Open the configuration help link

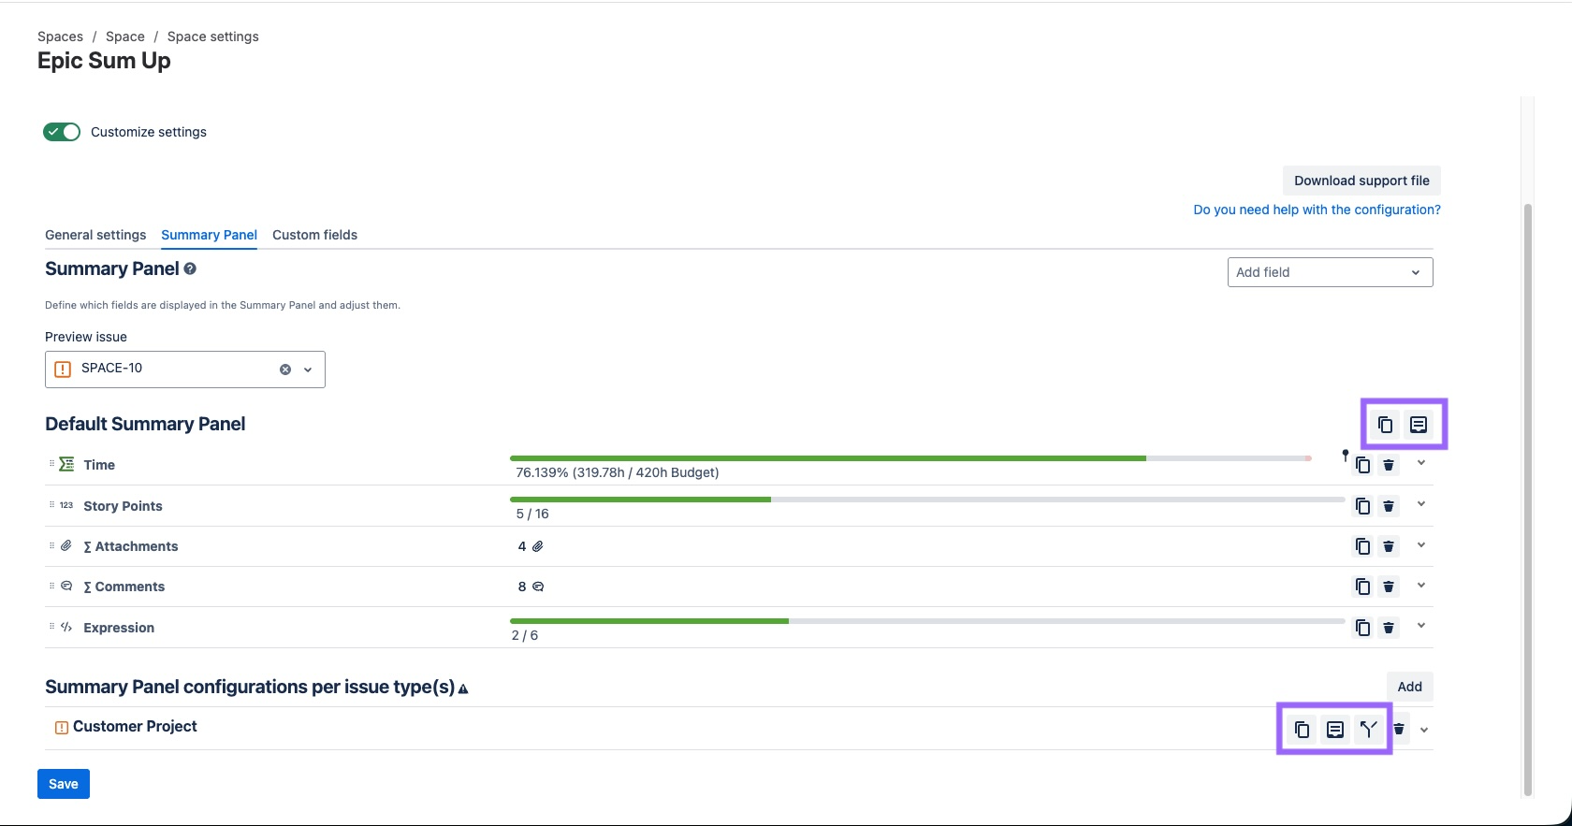(x=1317, y=210)
